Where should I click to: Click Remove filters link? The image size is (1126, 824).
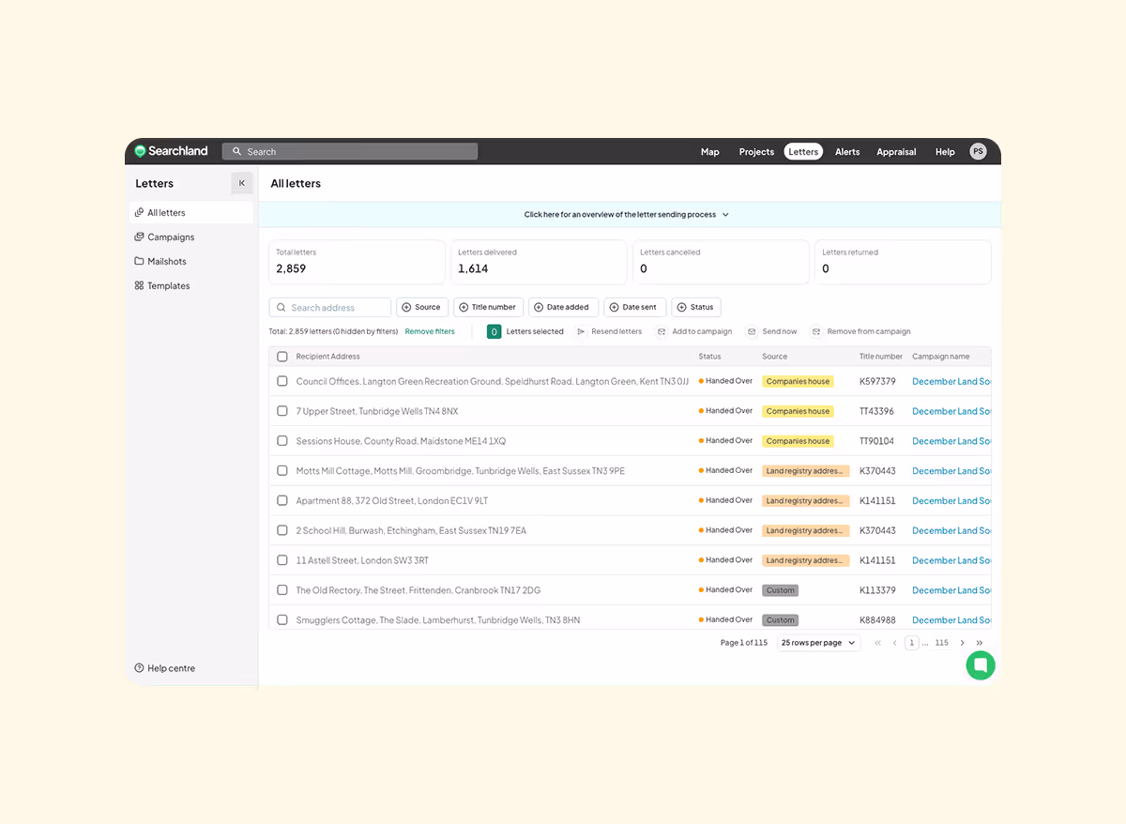[430, 331]
